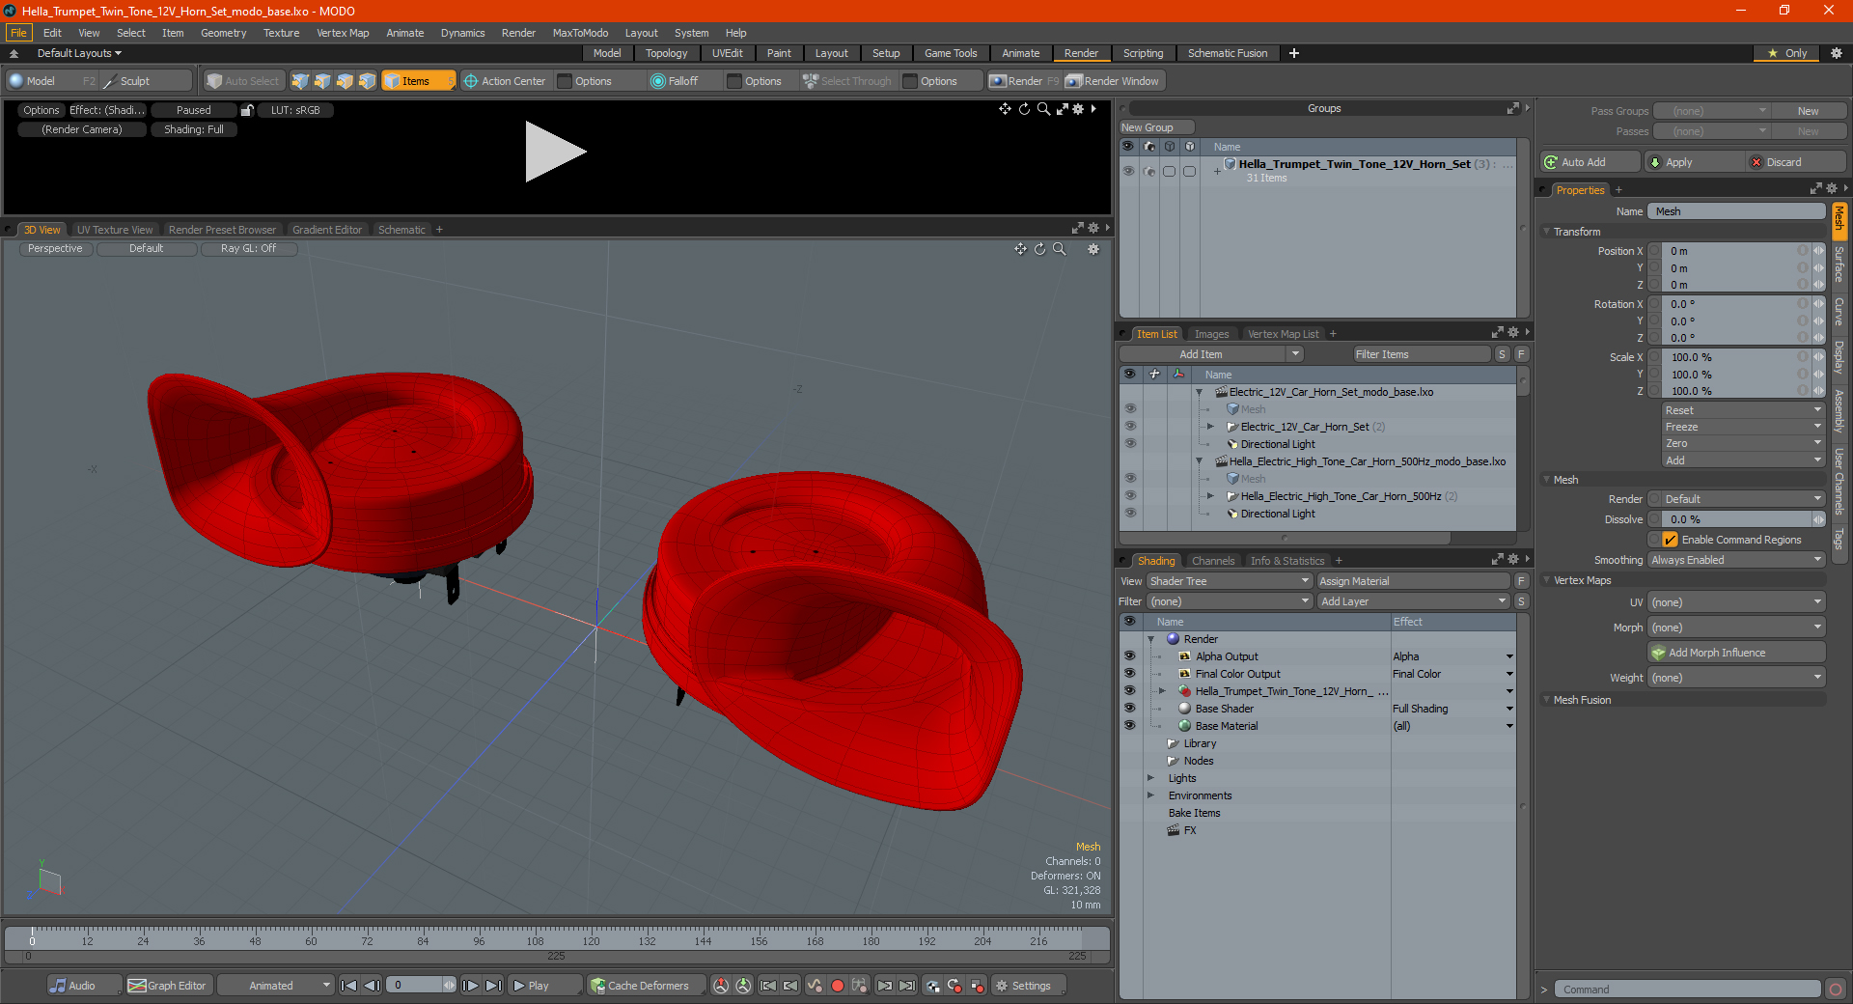Image resolution: width=1853 pixels, height=1004 pixels.
Task: Click Assign Material in Shading panel
Action: point(1413,581)
